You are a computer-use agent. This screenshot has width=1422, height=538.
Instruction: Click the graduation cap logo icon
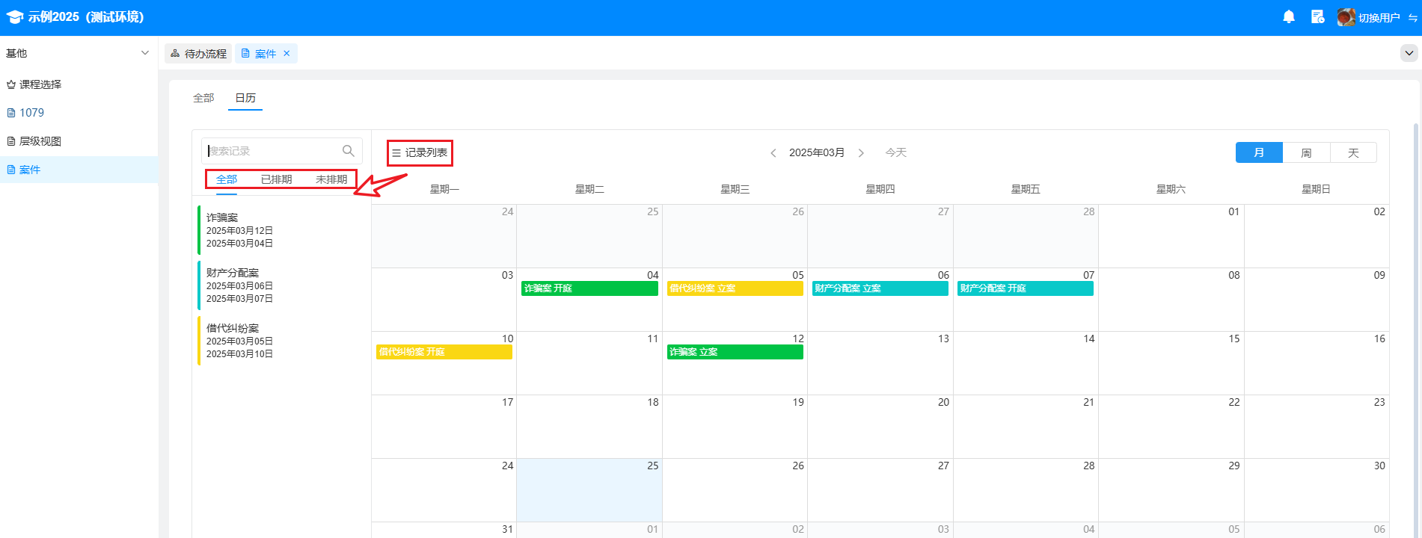click(x=14, y=17)
